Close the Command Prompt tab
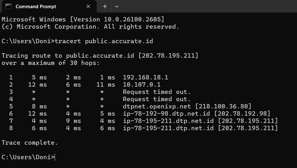 [x=88, y=6]
